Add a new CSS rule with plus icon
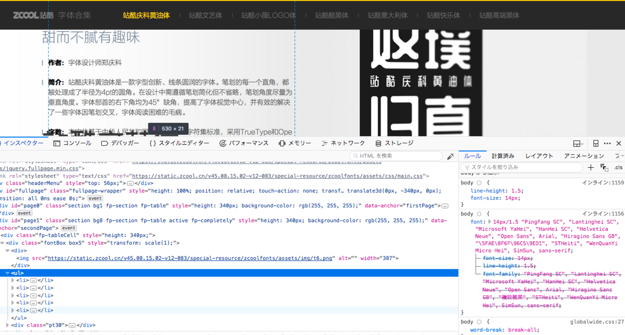This screenshot has height=335, width=625. 591,167
